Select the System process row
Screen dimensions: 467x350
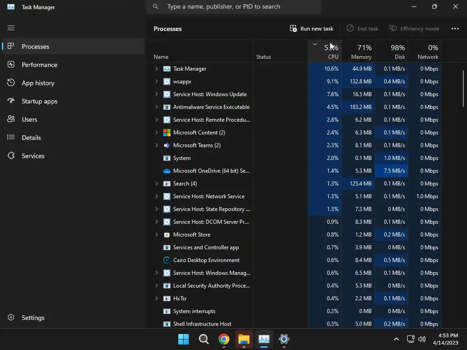294,158
